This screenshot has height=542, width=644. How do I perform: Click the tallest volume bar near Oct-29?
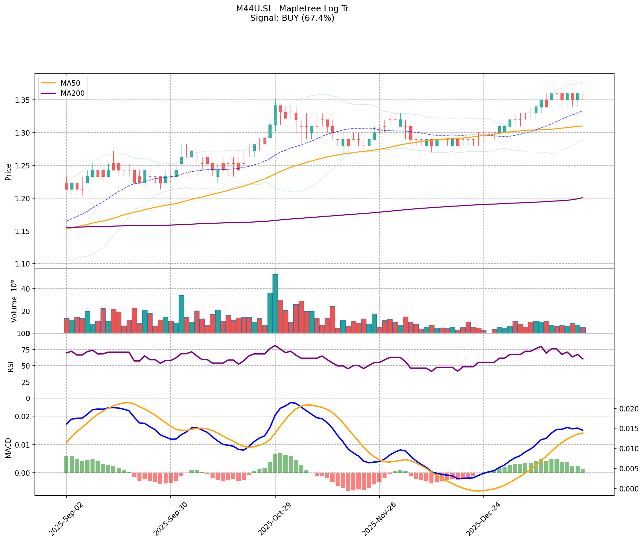point(275,303)
